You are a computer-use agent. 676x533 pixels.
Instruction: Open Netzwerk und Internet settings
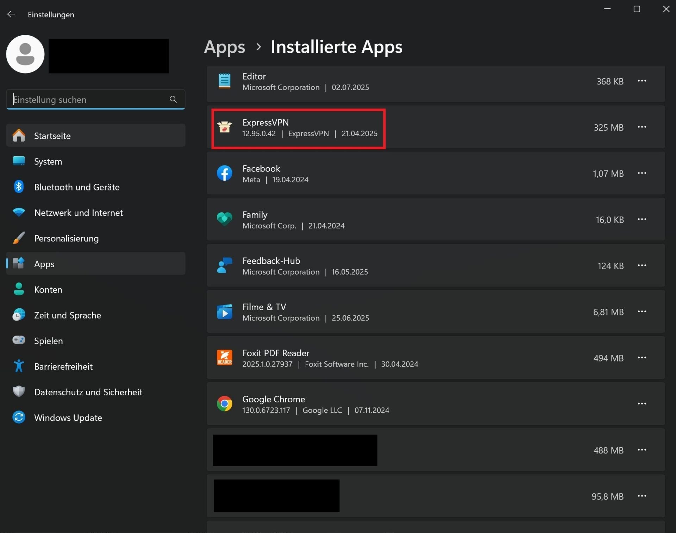click(x=96, y=213)
